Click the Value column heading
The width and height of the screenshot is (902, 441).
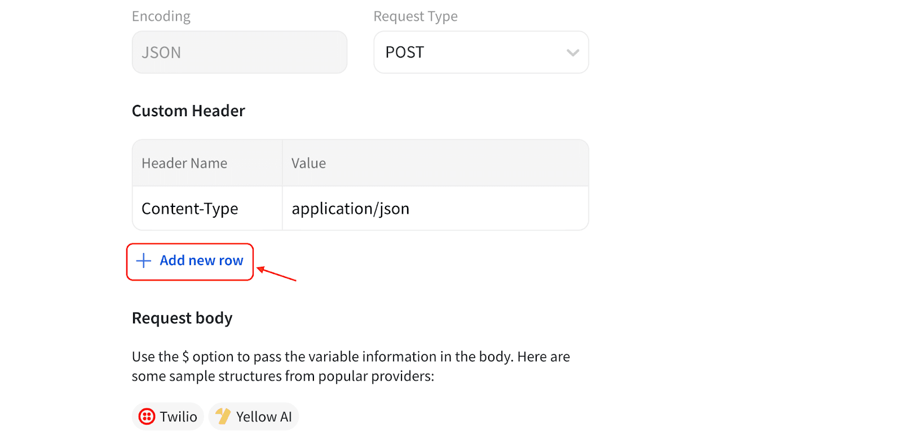(x=308, y=164)
